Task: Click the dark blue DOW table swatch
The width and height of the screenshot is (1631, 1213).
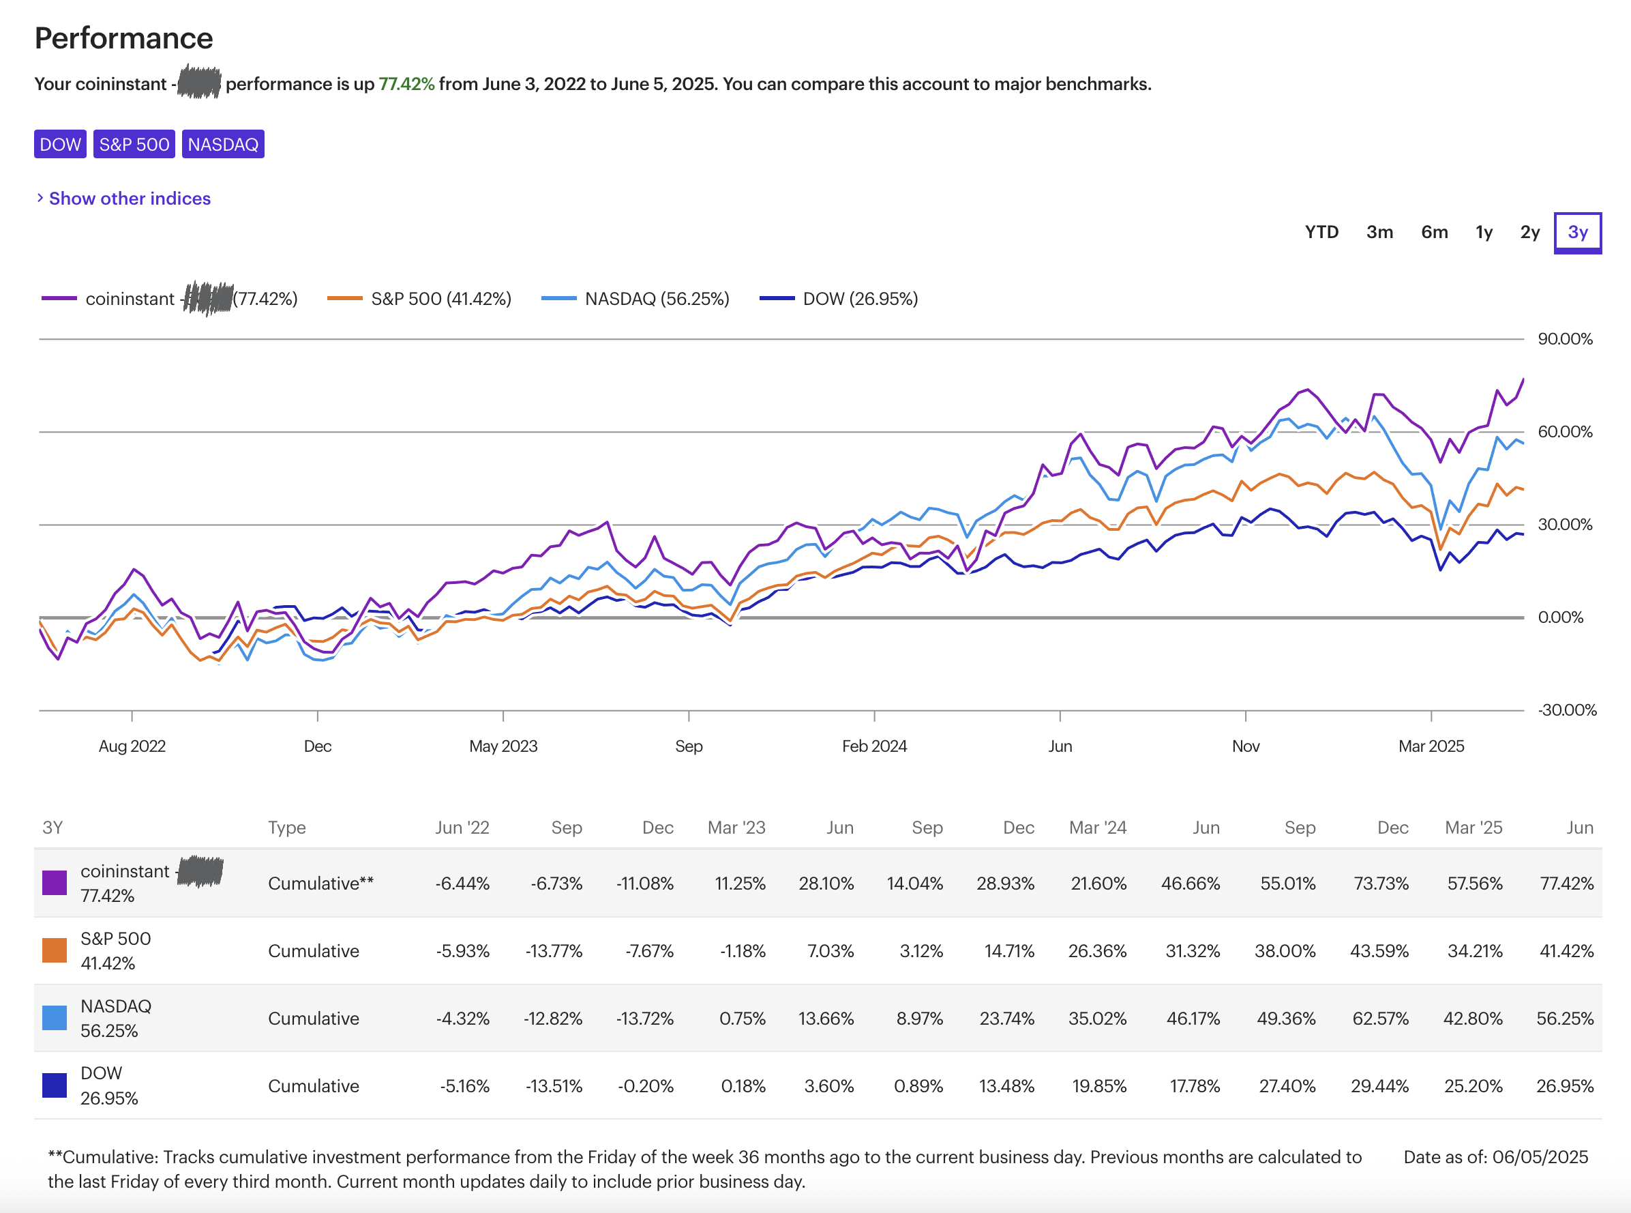Action: (55, 1085)
